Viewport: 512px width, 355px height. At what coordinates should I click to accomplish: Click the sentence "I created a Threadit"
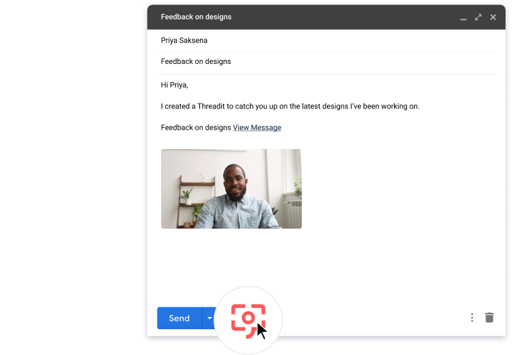pos(290,107)
